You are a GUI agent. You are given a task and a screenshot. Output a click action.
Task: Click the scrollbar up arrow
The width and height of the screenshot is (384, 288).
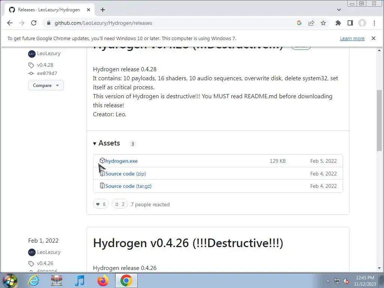[379, 50]
